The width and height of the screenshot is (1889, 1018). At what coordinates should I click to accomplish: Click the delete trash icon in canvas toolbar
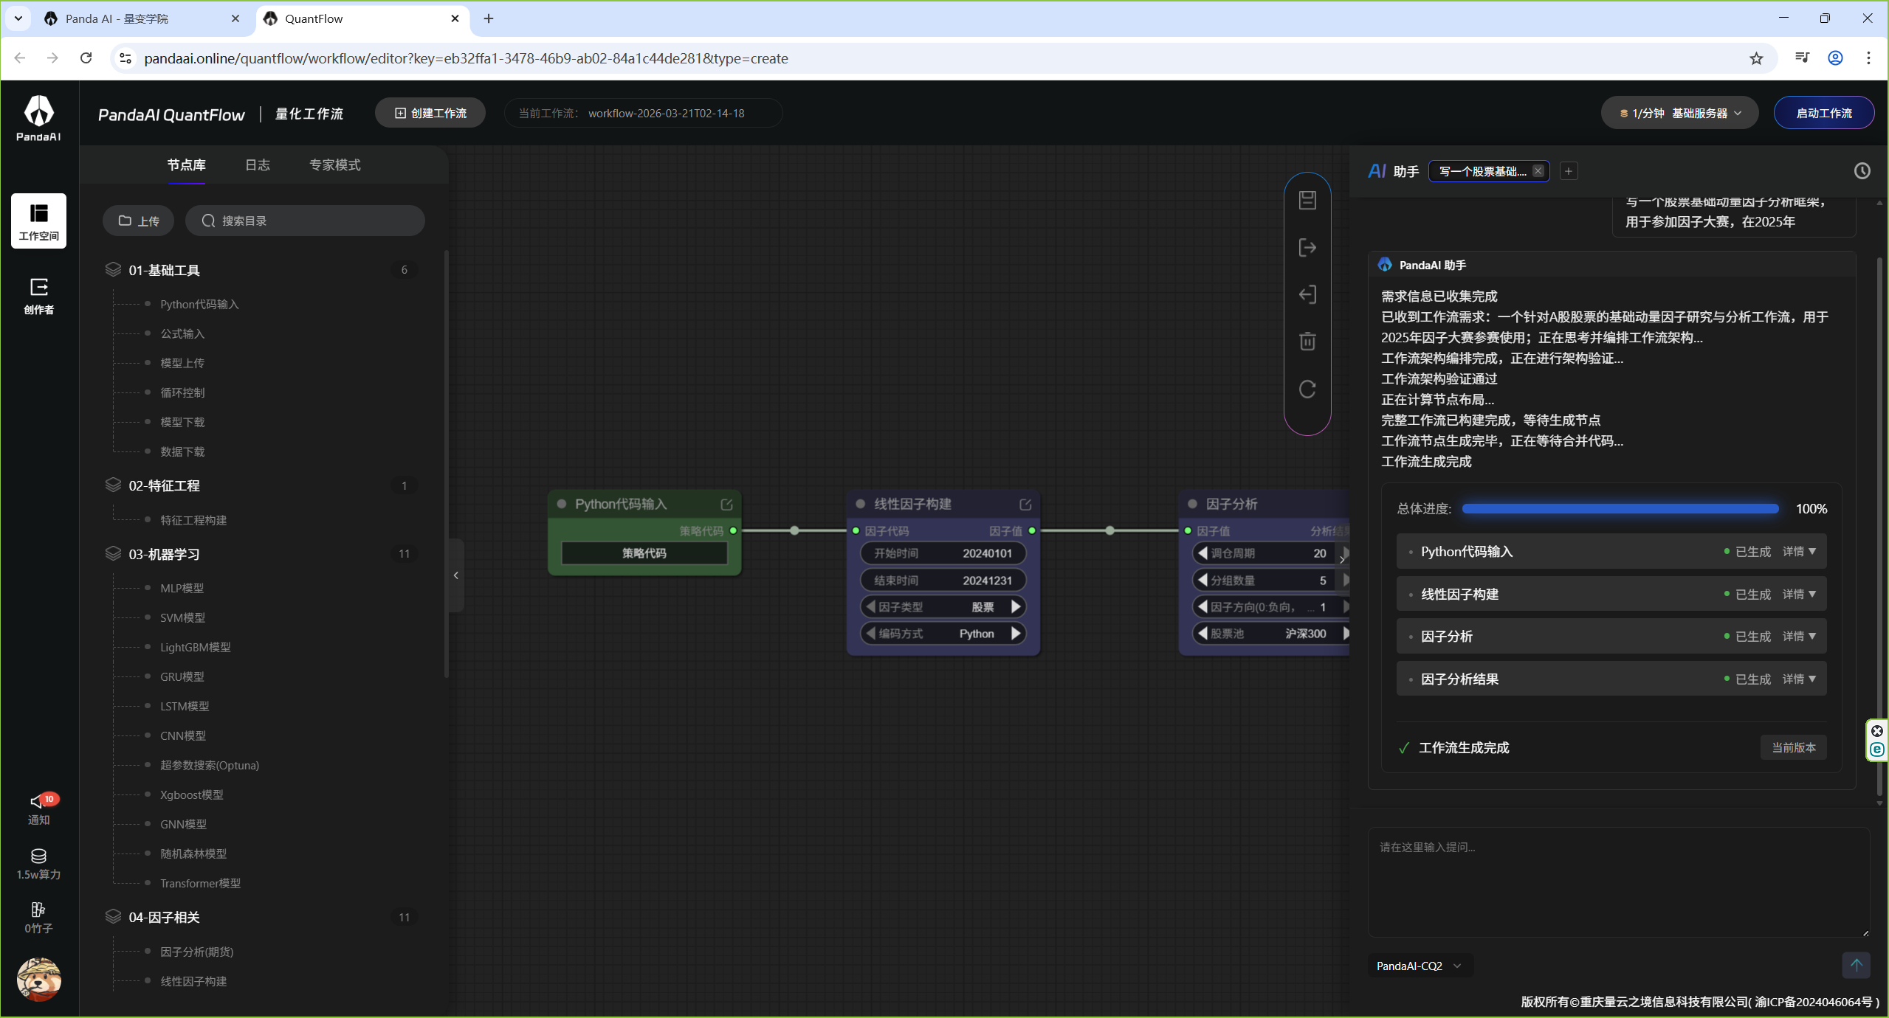click(1307, 342)
